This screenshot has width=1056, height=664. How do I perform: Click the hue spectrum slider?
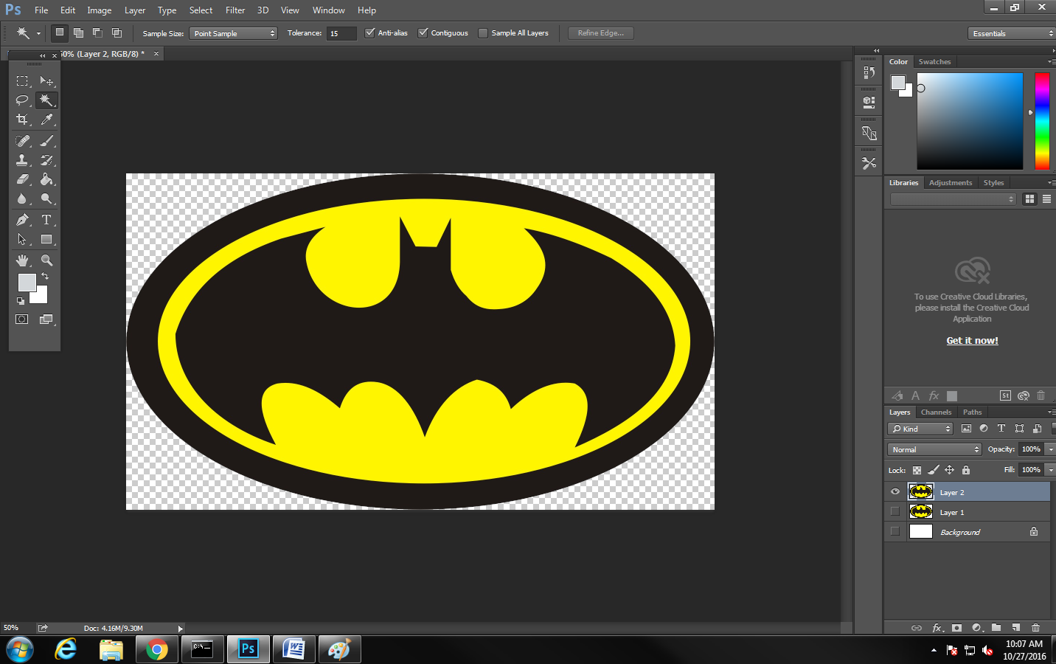[1042, 121]
